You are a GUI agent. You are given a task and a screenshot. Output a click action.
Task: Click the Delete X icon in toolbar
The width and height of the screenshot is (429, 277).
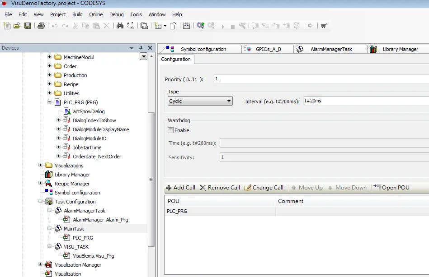point(106,26)
